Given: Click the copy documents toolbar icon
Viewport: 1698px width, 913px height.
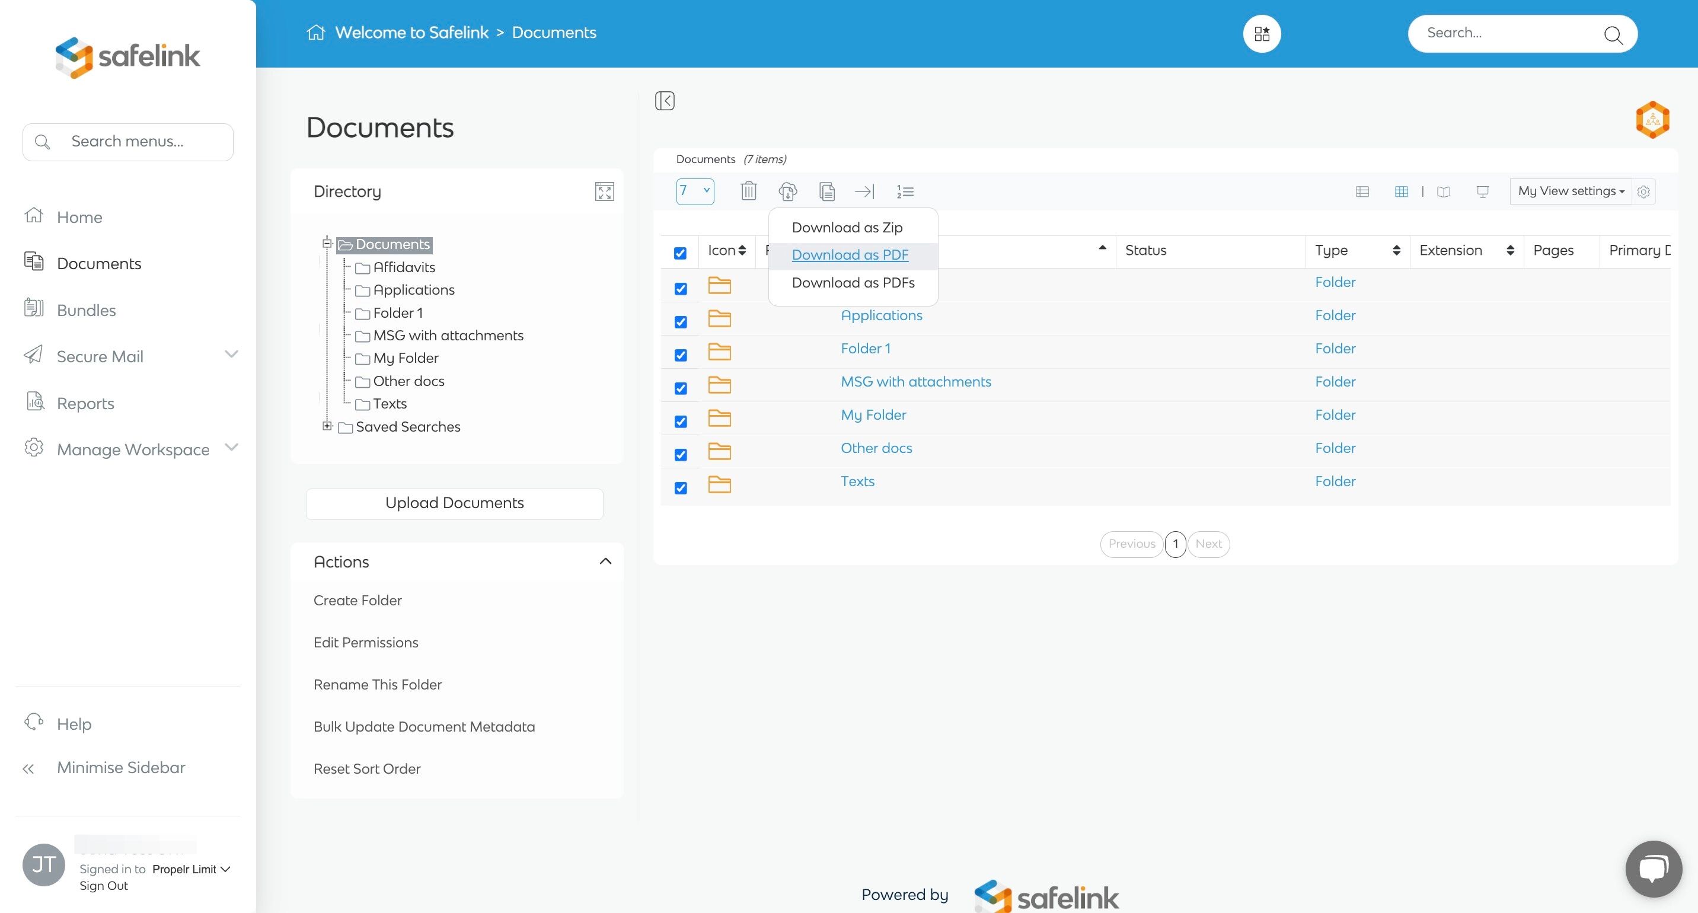Looking at the screenshot, I should [x=826, y=191].
